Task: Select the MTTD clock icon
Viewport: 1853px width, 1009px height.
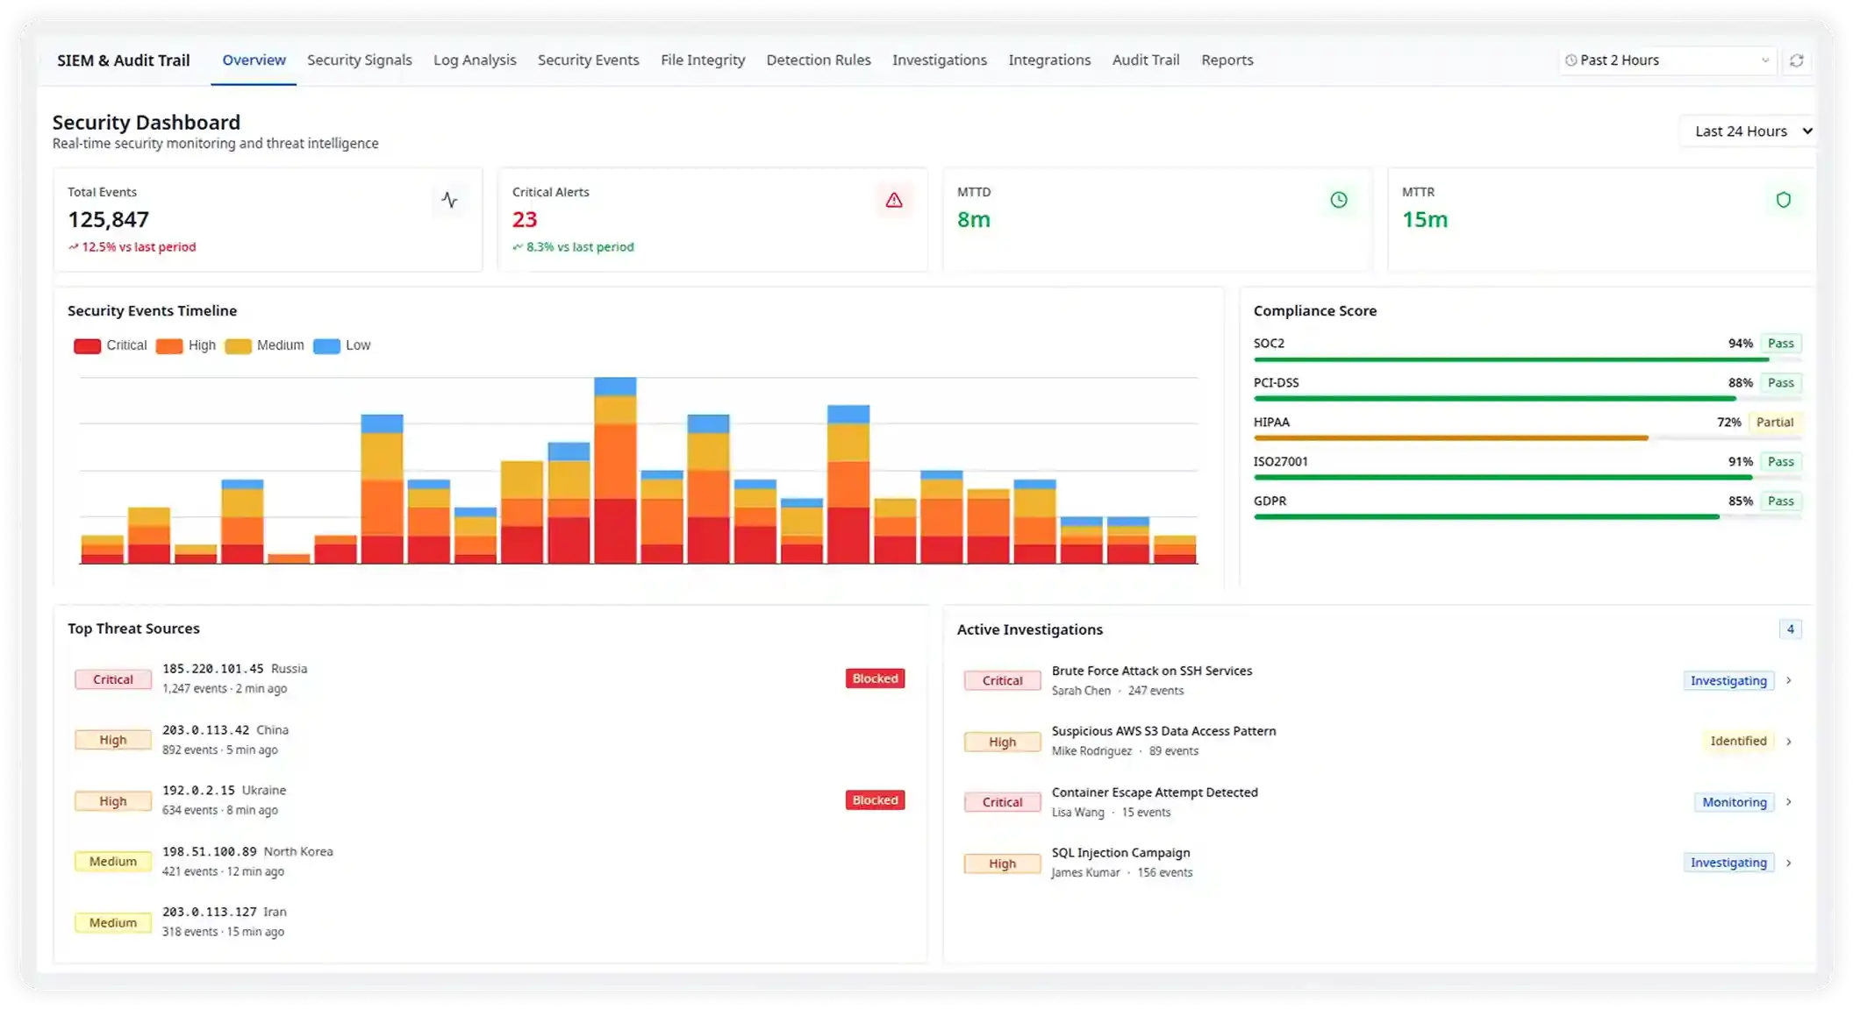Action: click(x=1339, y=199)
